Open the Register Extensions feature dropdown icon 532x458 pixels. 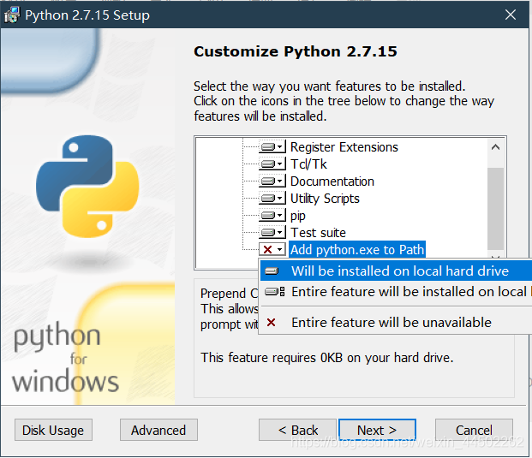click(272, 146)
